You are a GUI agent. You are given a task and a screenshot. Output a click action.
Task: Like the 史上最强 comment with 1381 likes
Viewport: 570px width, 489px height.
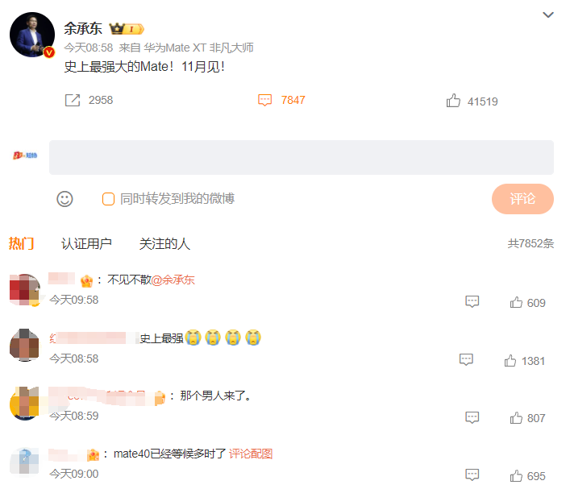tap(510, 360)
